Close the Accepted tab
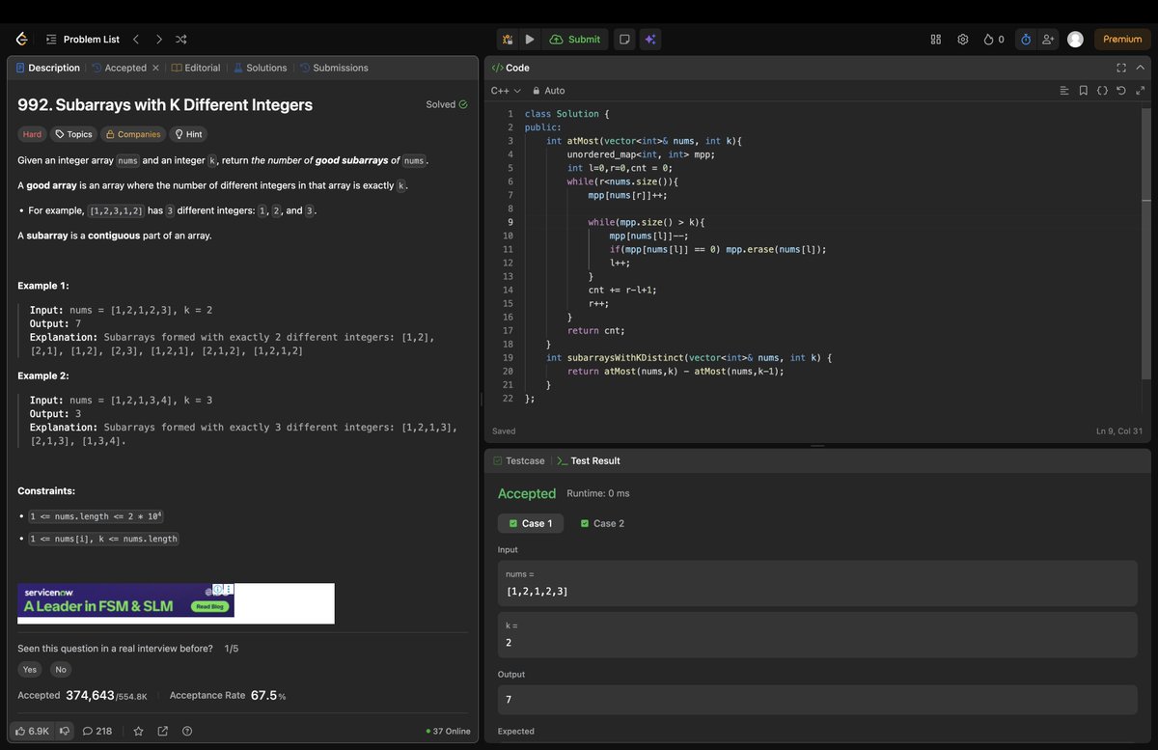 click(155, 68)
